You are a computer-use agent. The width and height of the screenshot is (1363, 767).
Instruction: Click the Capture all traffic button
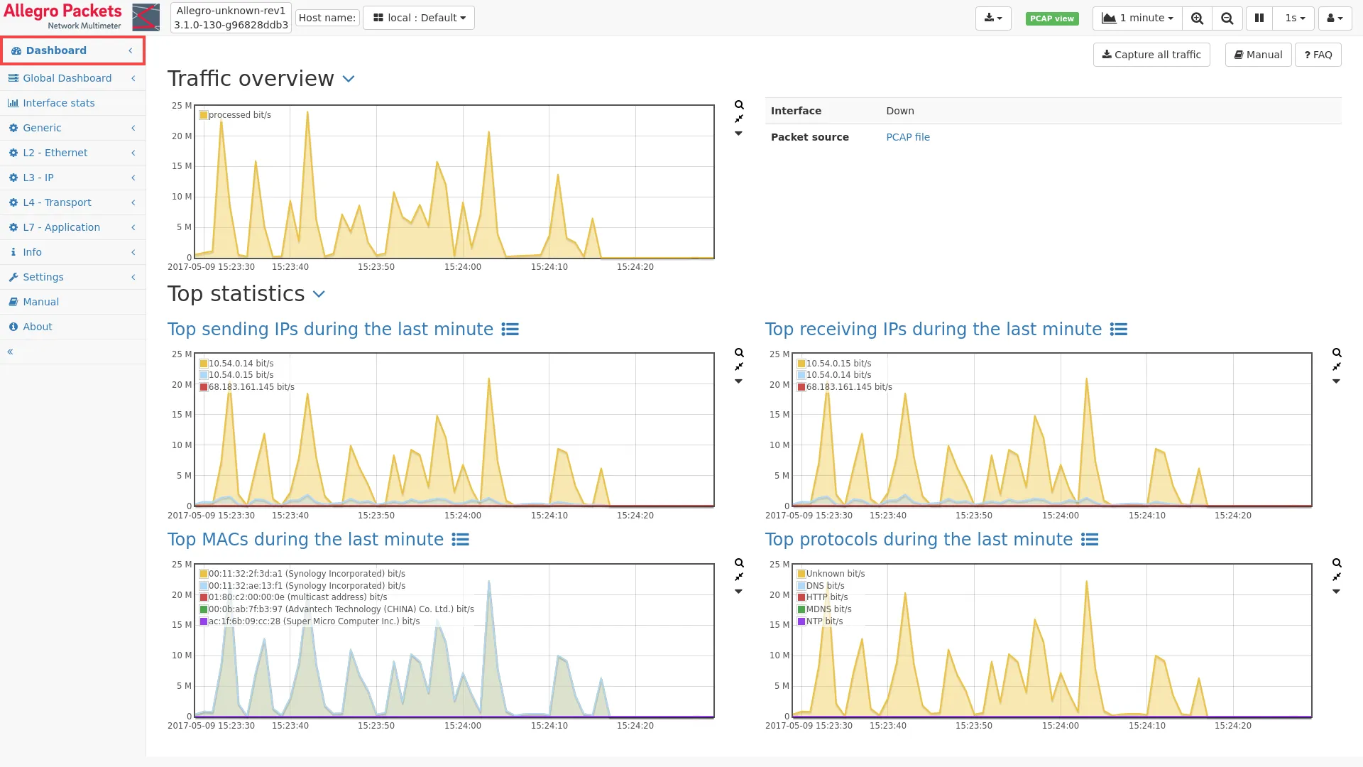point(1151,55)
